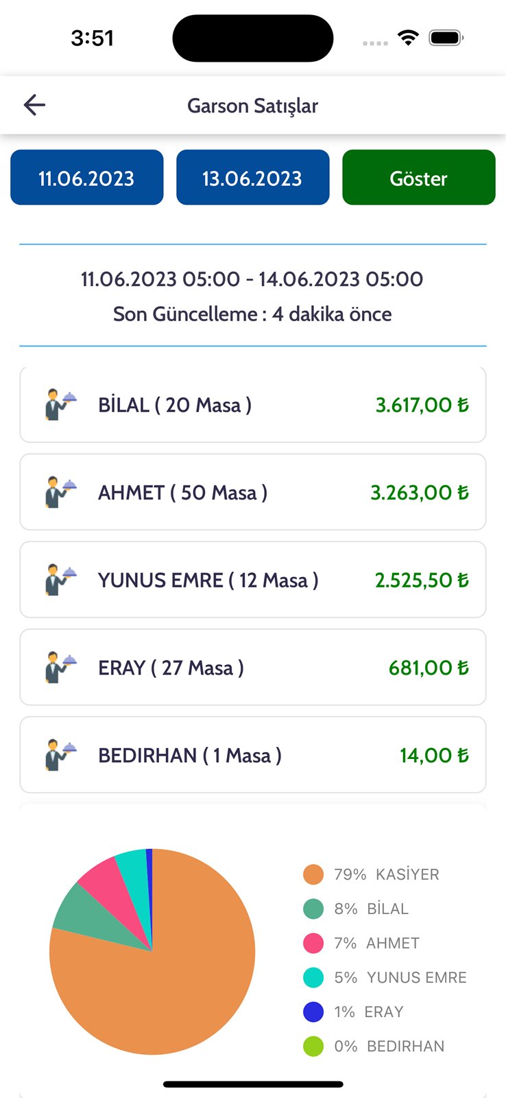Select the KASİYER orange legend dot
Image resolution: width=506 pixels, height=1098 pixels.
click(x=313, y=874)
